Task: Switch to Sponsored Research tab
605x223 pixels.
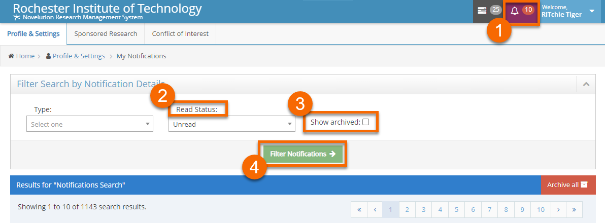Action: 106,34
